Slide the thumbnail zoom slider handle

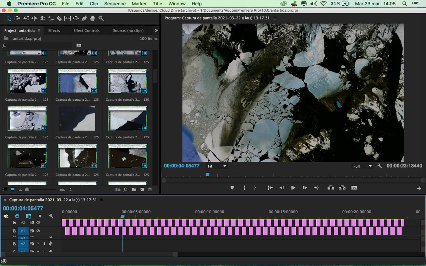pos(27,190)
